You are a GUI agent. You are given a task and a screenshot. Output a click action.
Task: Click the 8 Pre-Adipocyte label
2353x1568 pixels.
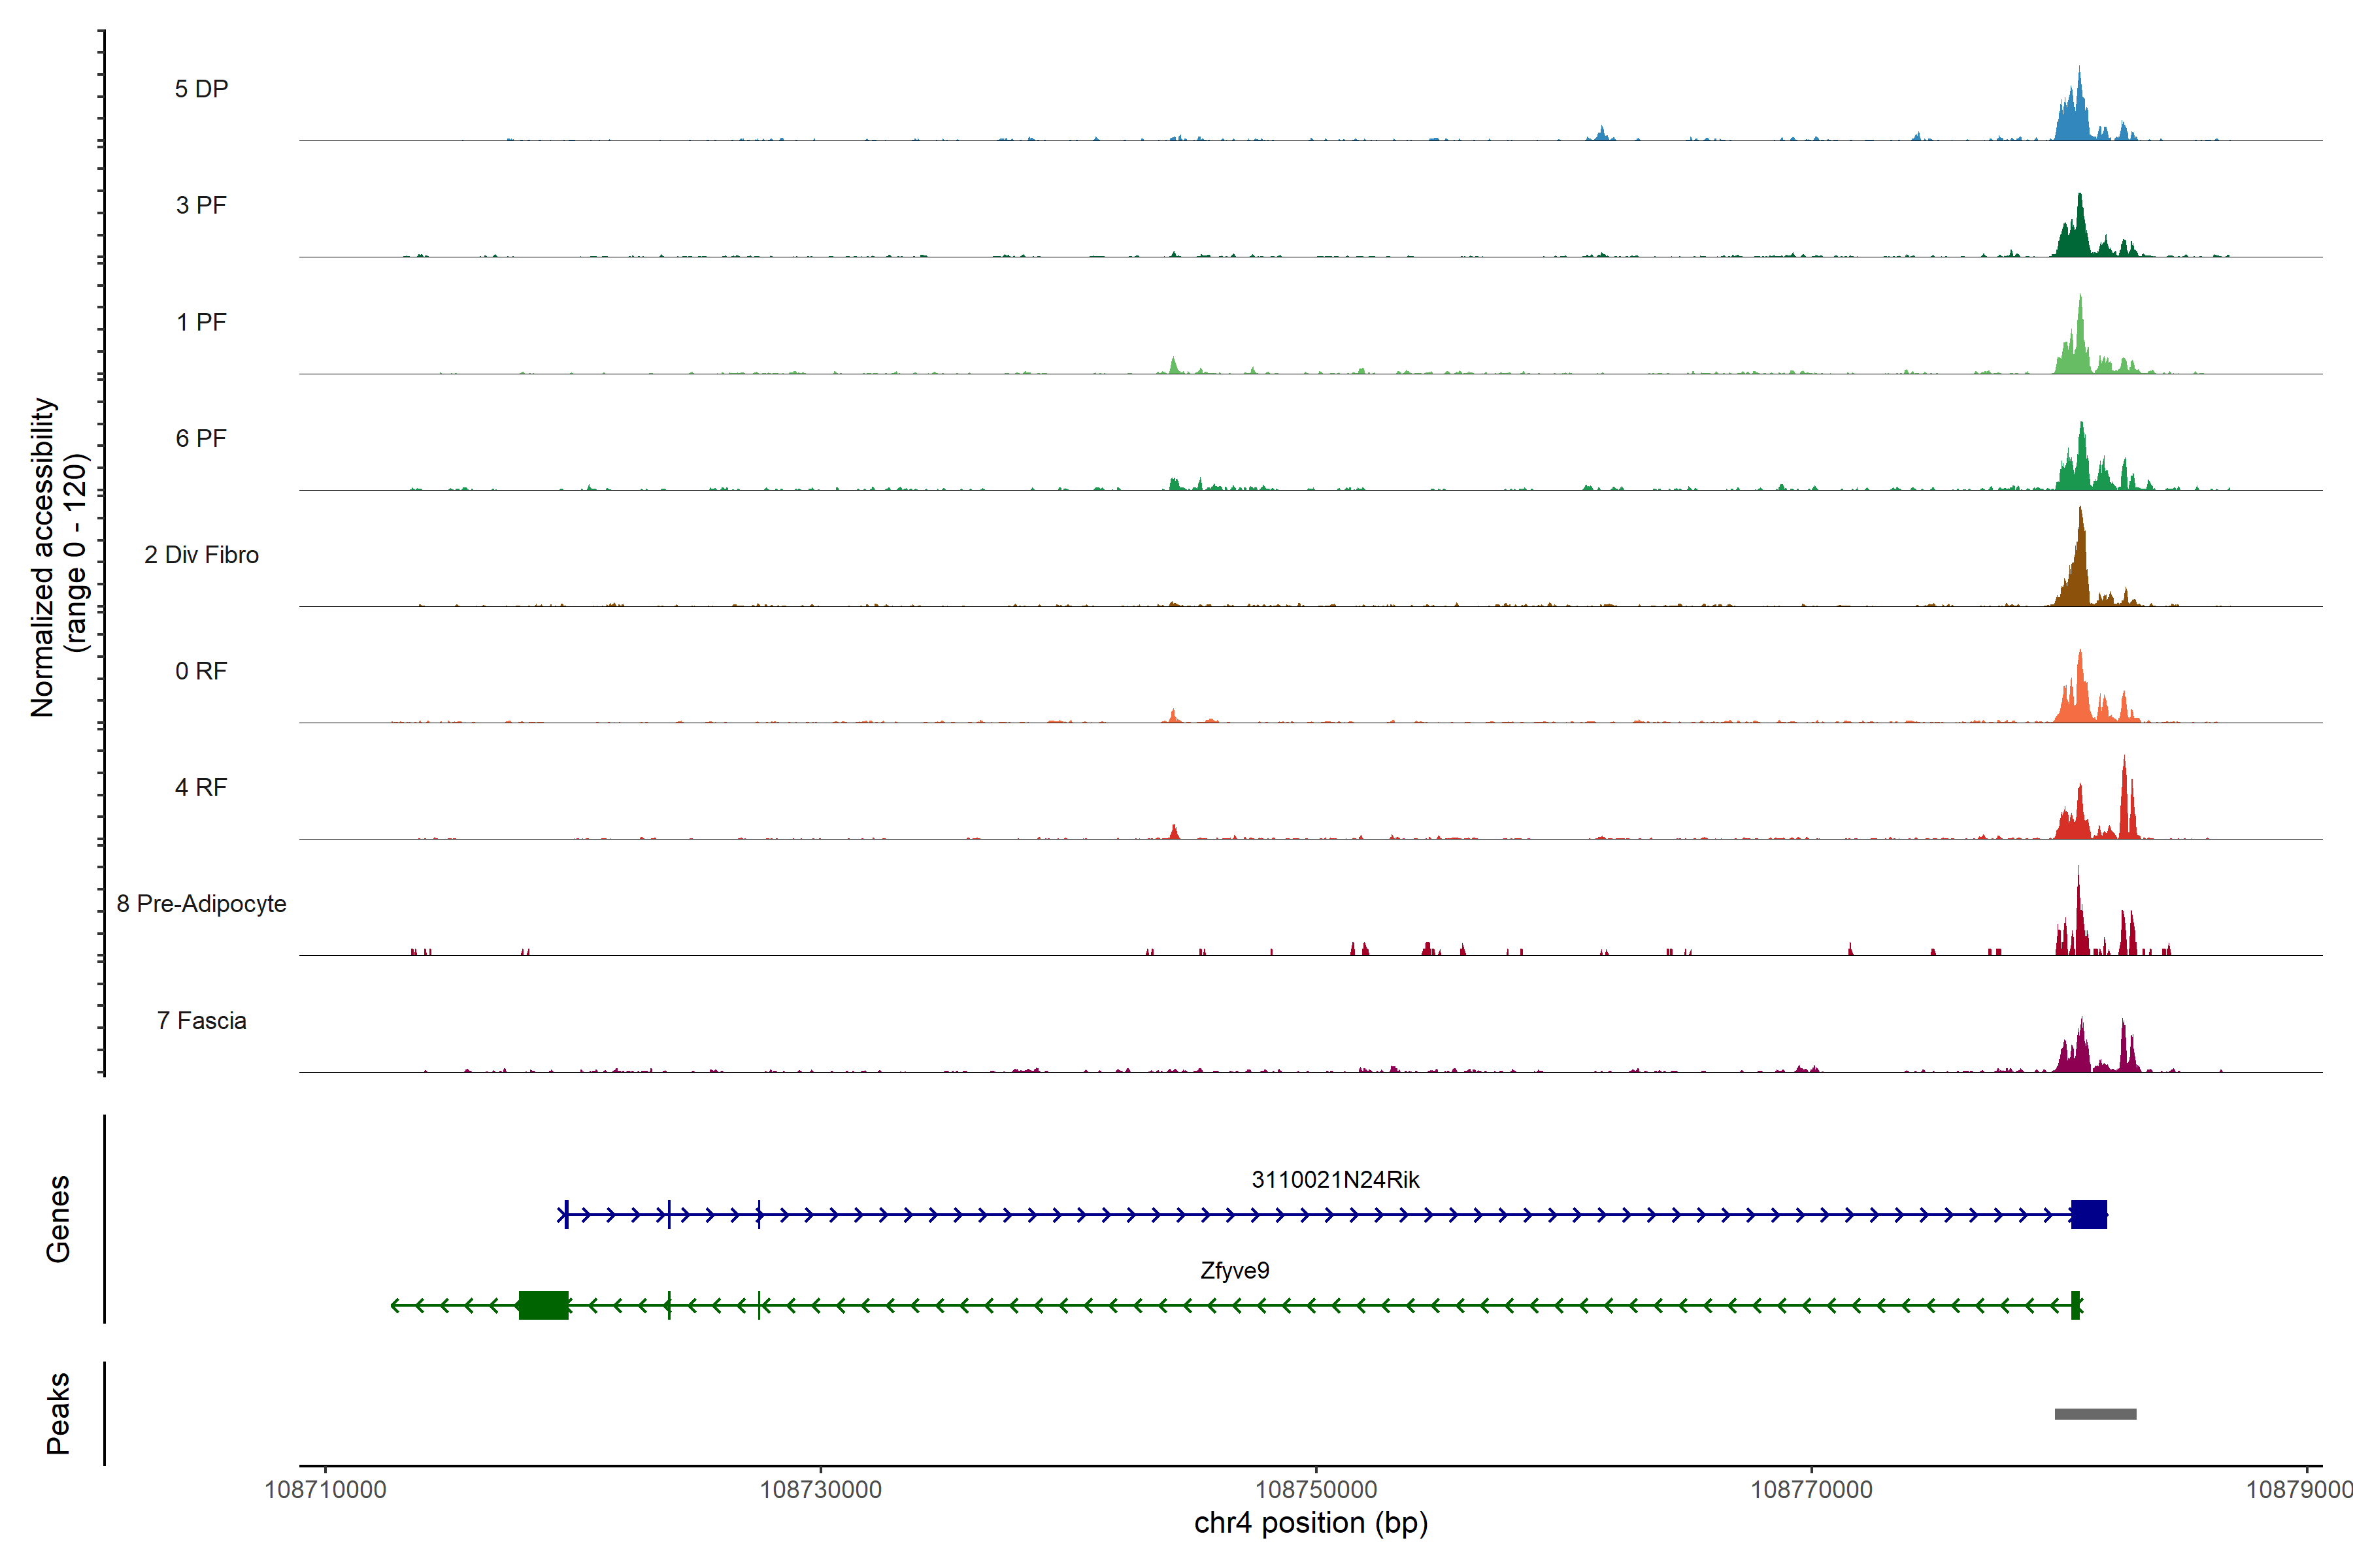201,904
